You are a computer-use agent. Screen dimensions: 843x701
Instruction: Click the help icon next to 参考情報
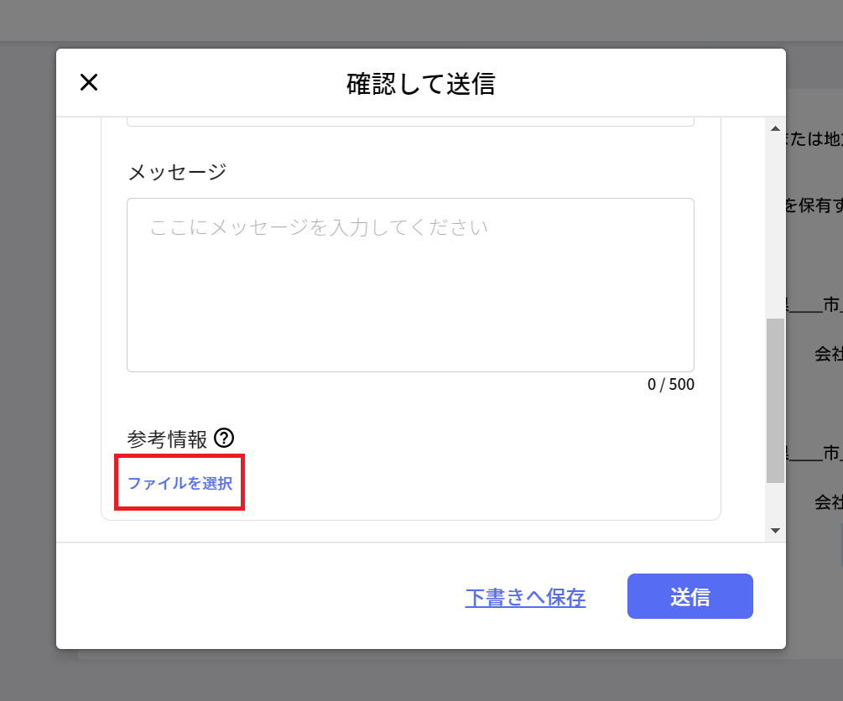tap(224, 438)
